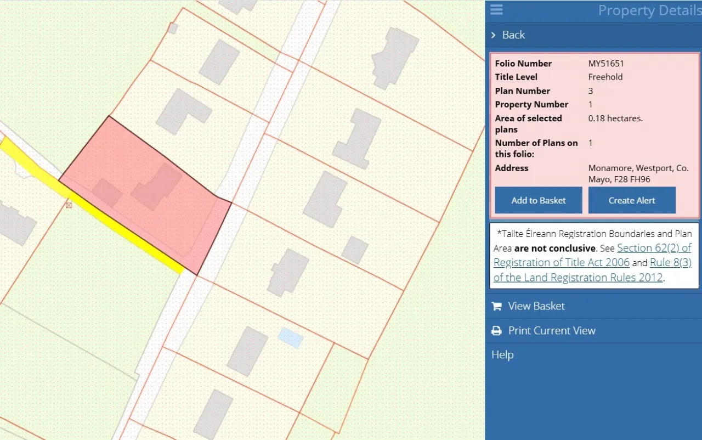The width and height of the screenshot is (702, 440).
Task: Click the smaller building inside the pink parcel
Action: click(107, 193)
